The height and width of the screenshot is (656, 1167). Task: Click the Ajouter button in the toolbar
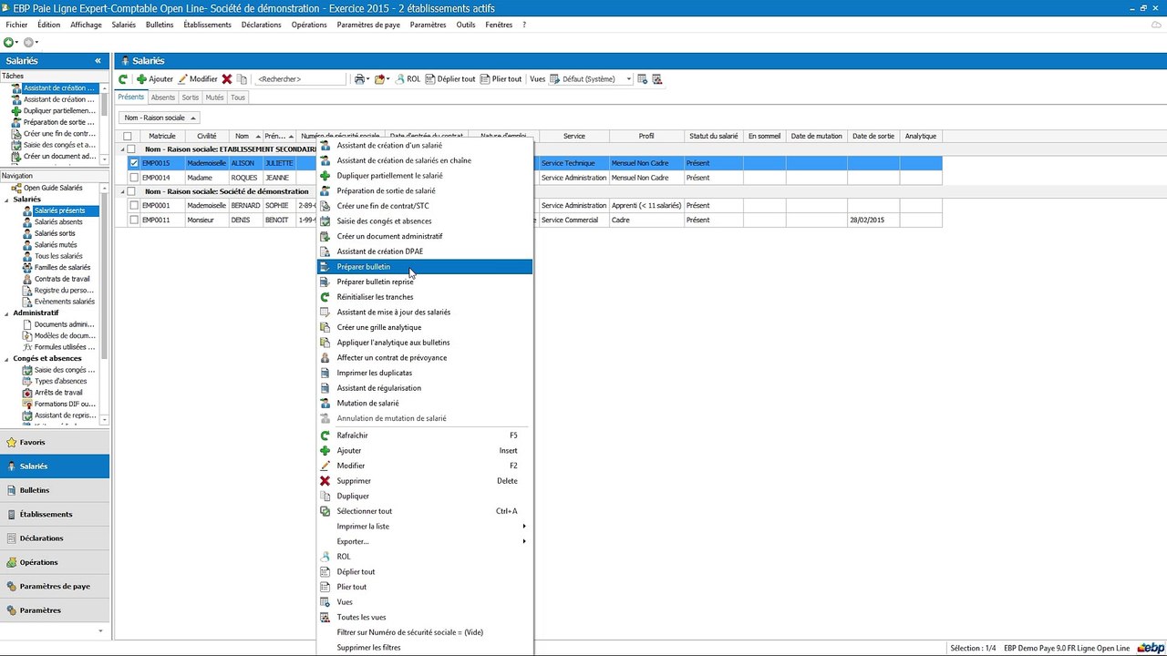pos(155,79)
